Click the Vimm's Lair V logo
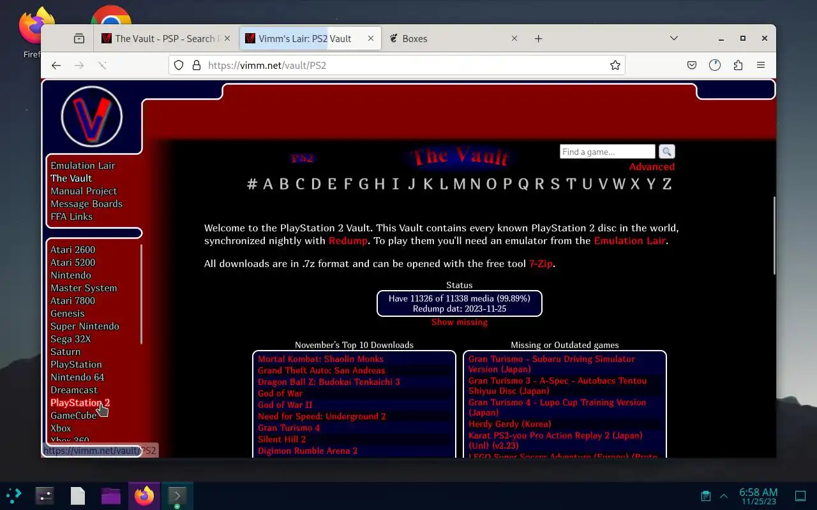Screen dimensions: 817x510 91,117
